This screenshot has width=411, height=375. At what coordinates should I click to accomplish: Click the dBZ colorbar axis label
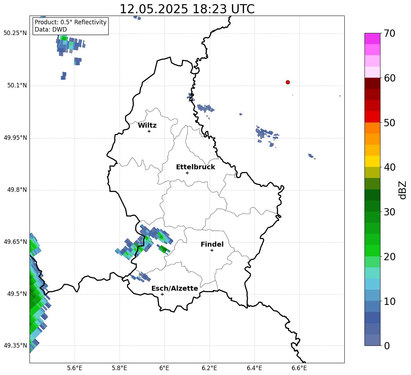(403, 190)
